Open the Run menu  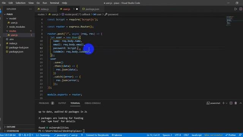tap(45, 3)
